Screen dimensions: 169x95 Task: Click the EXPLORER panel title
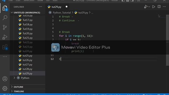[x=19, y=7]
